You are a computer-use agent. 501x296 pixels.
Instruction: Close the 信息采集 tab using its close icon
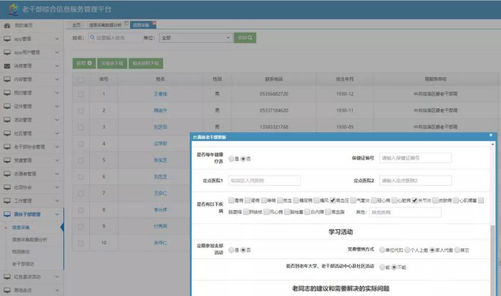click(x=154, y=23)
